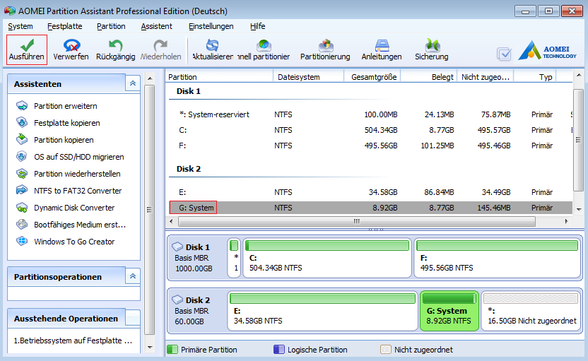
Task: Click the AOMEI Technology logo
Action: (548, 50)
